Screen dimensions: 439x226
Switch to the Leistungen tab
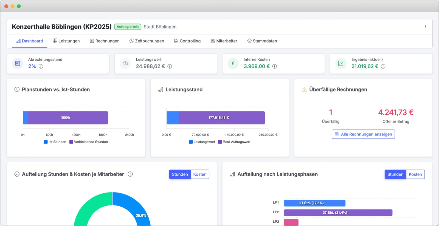(66, 41)
